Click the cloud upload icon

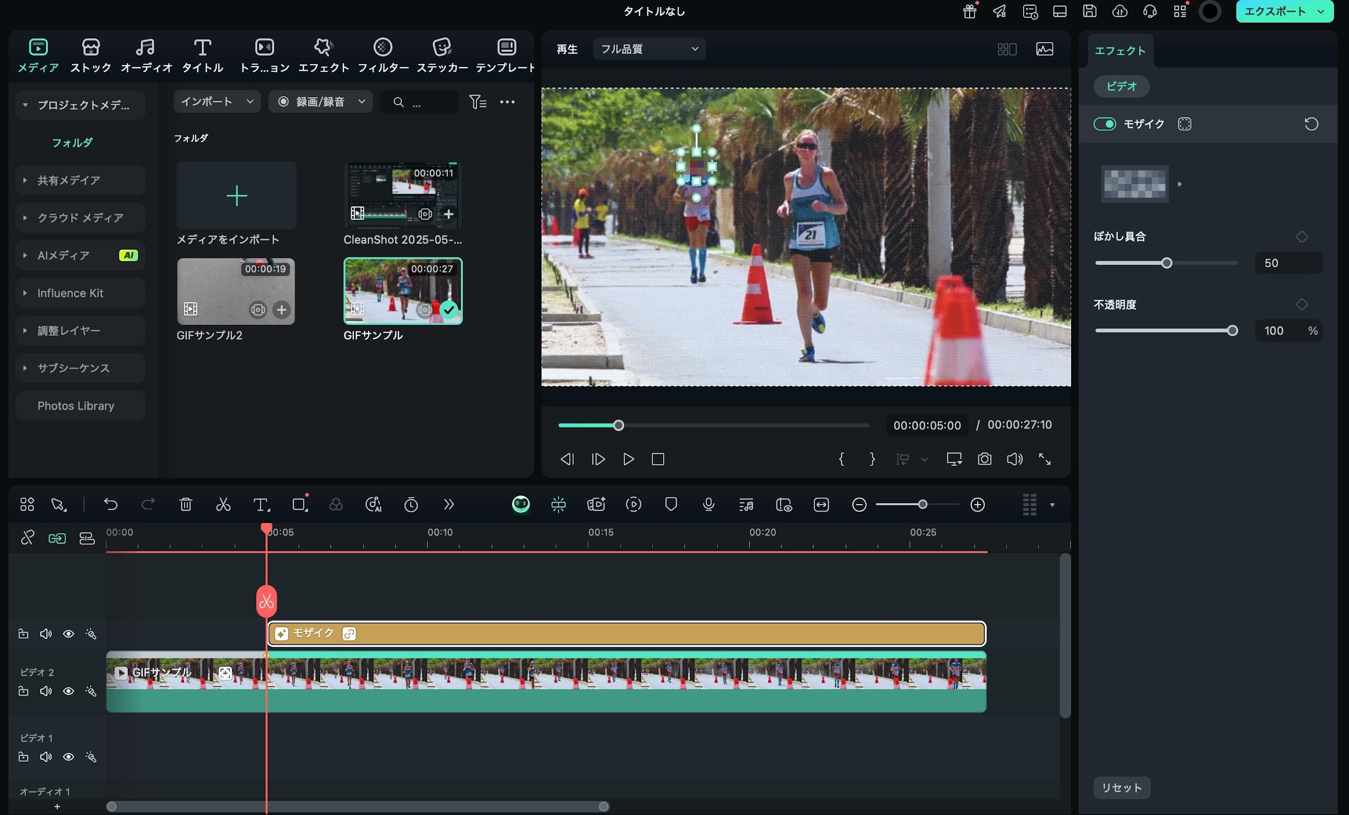tap(1120, 11)
